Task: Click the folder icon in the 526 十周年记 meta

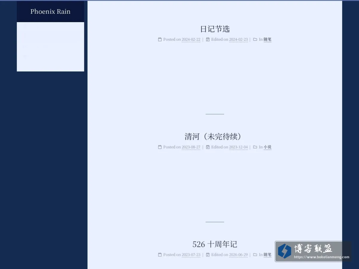Action: point(255,255)
